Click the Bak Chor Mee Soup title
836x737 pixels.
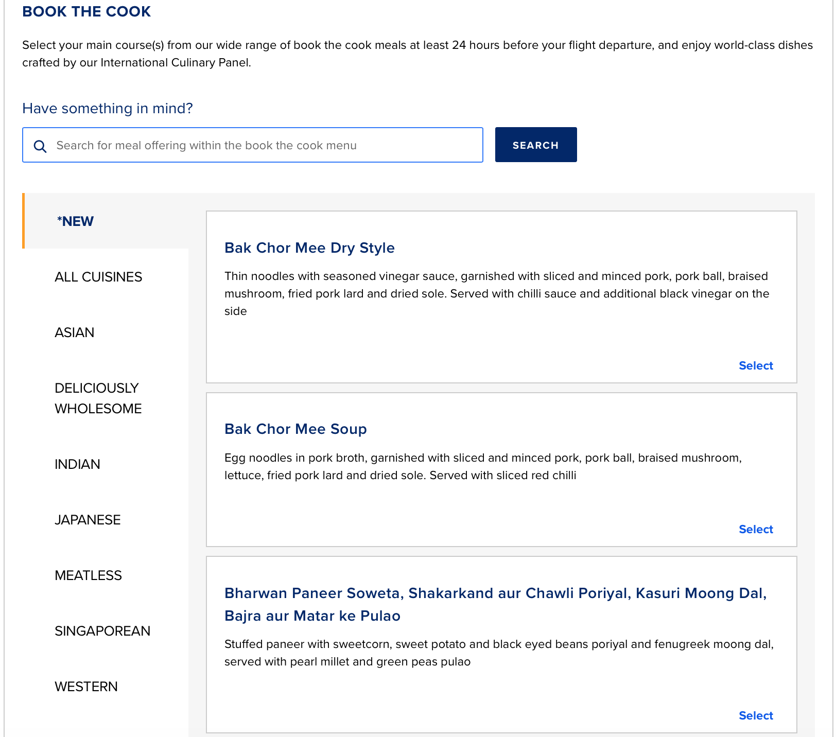click(295, 429)
